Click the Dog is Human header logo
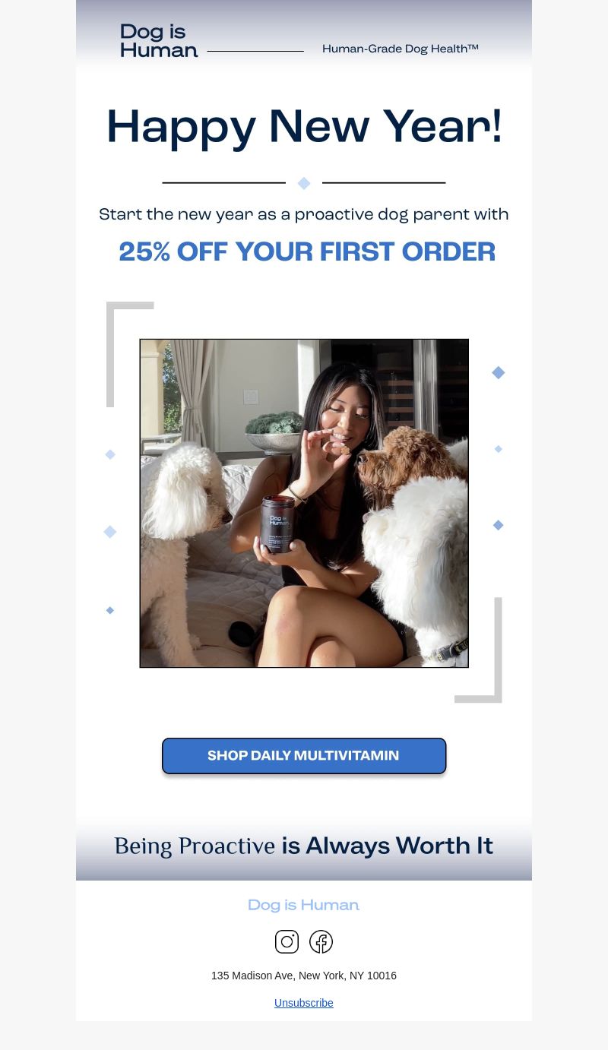The width and height of the screenshot is (608, 1050). (159, 41)
